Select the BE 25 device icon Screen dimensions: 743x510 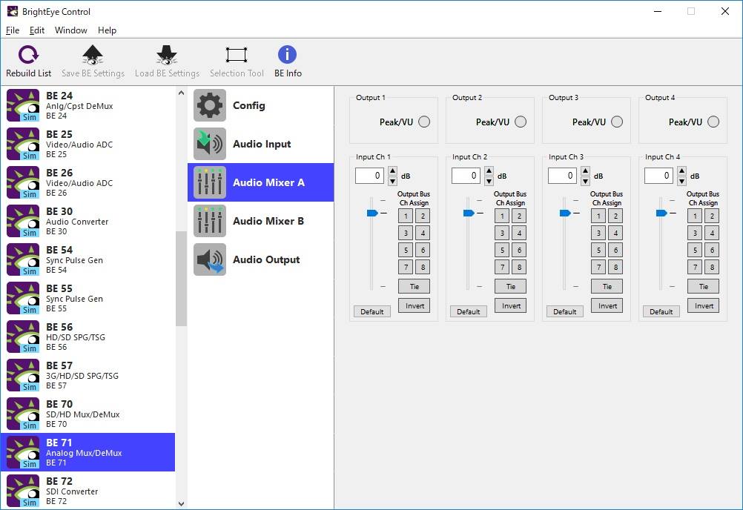point(23,144)
